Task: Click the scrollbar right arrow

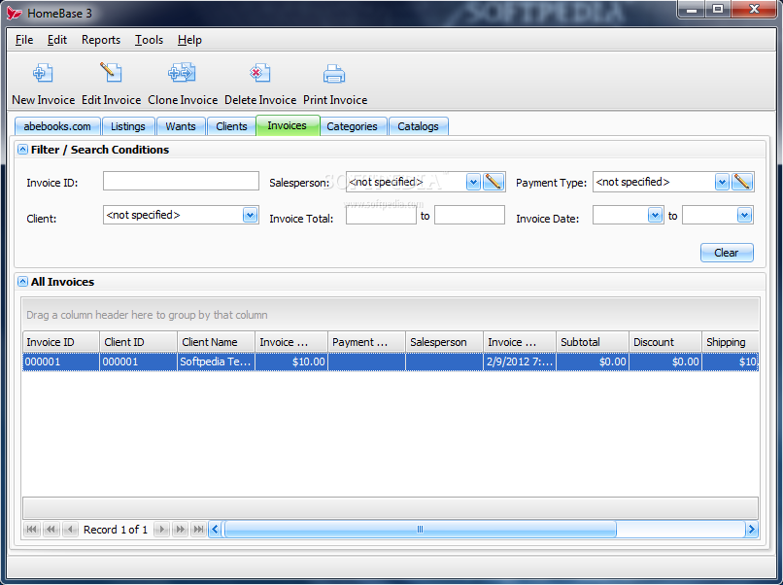Action: coord(752,529)
